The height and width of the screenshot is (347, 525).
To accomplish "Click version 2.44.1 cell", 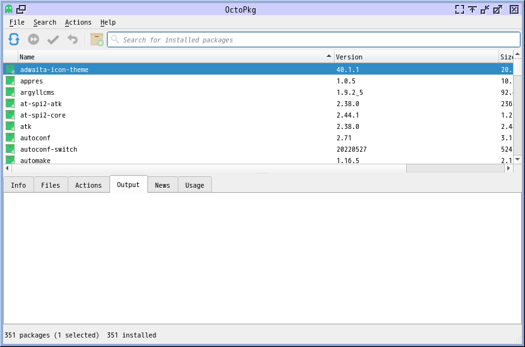I will (347, 115).
